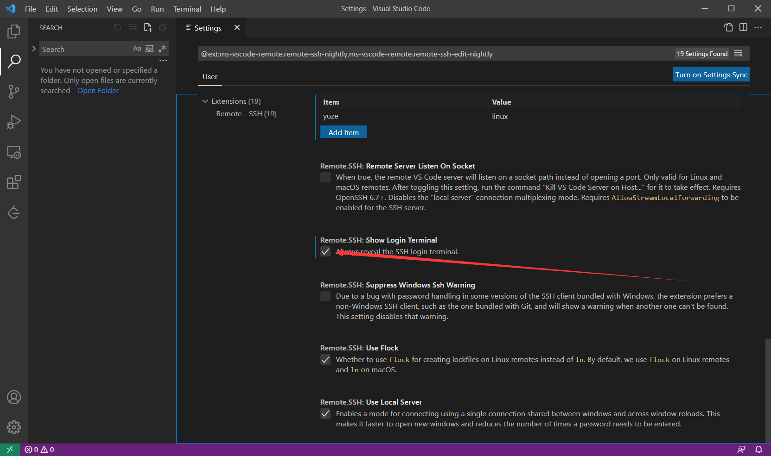Split the editor to the right
771x456 pixels.
[743, 27]
